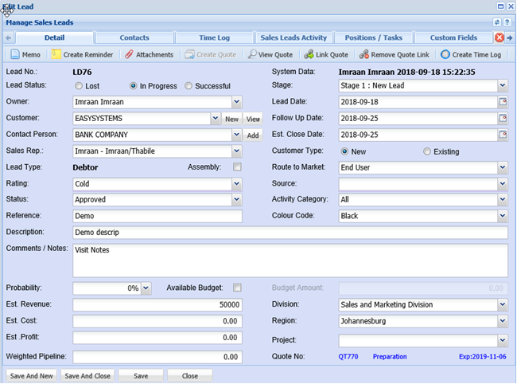Select the Lost lead status radio button
The height and width of the screenshot is (384, 517).
[79, 86]
